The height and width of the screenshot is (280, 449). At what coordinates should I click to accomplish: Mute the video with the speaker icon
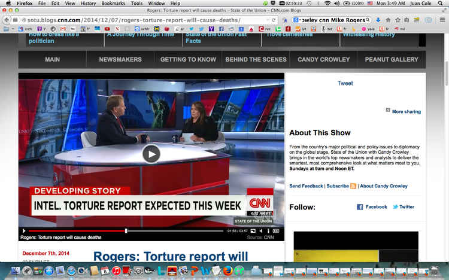point(260,231)
